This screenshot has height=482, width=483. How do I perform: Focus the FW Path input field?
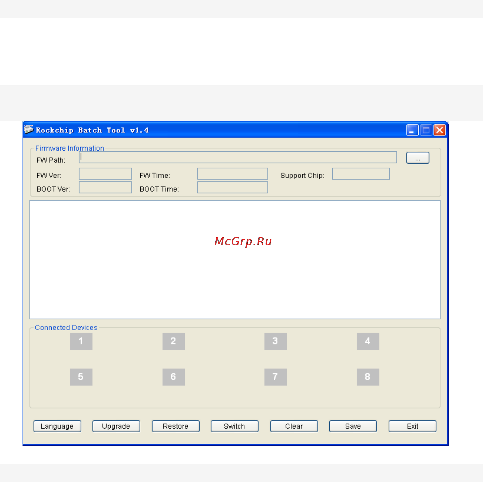pyautogui.click(x=238, y=157)
